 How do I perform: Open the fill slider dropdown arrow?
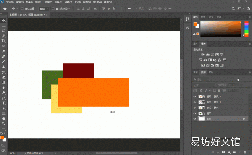click(237, 91)
